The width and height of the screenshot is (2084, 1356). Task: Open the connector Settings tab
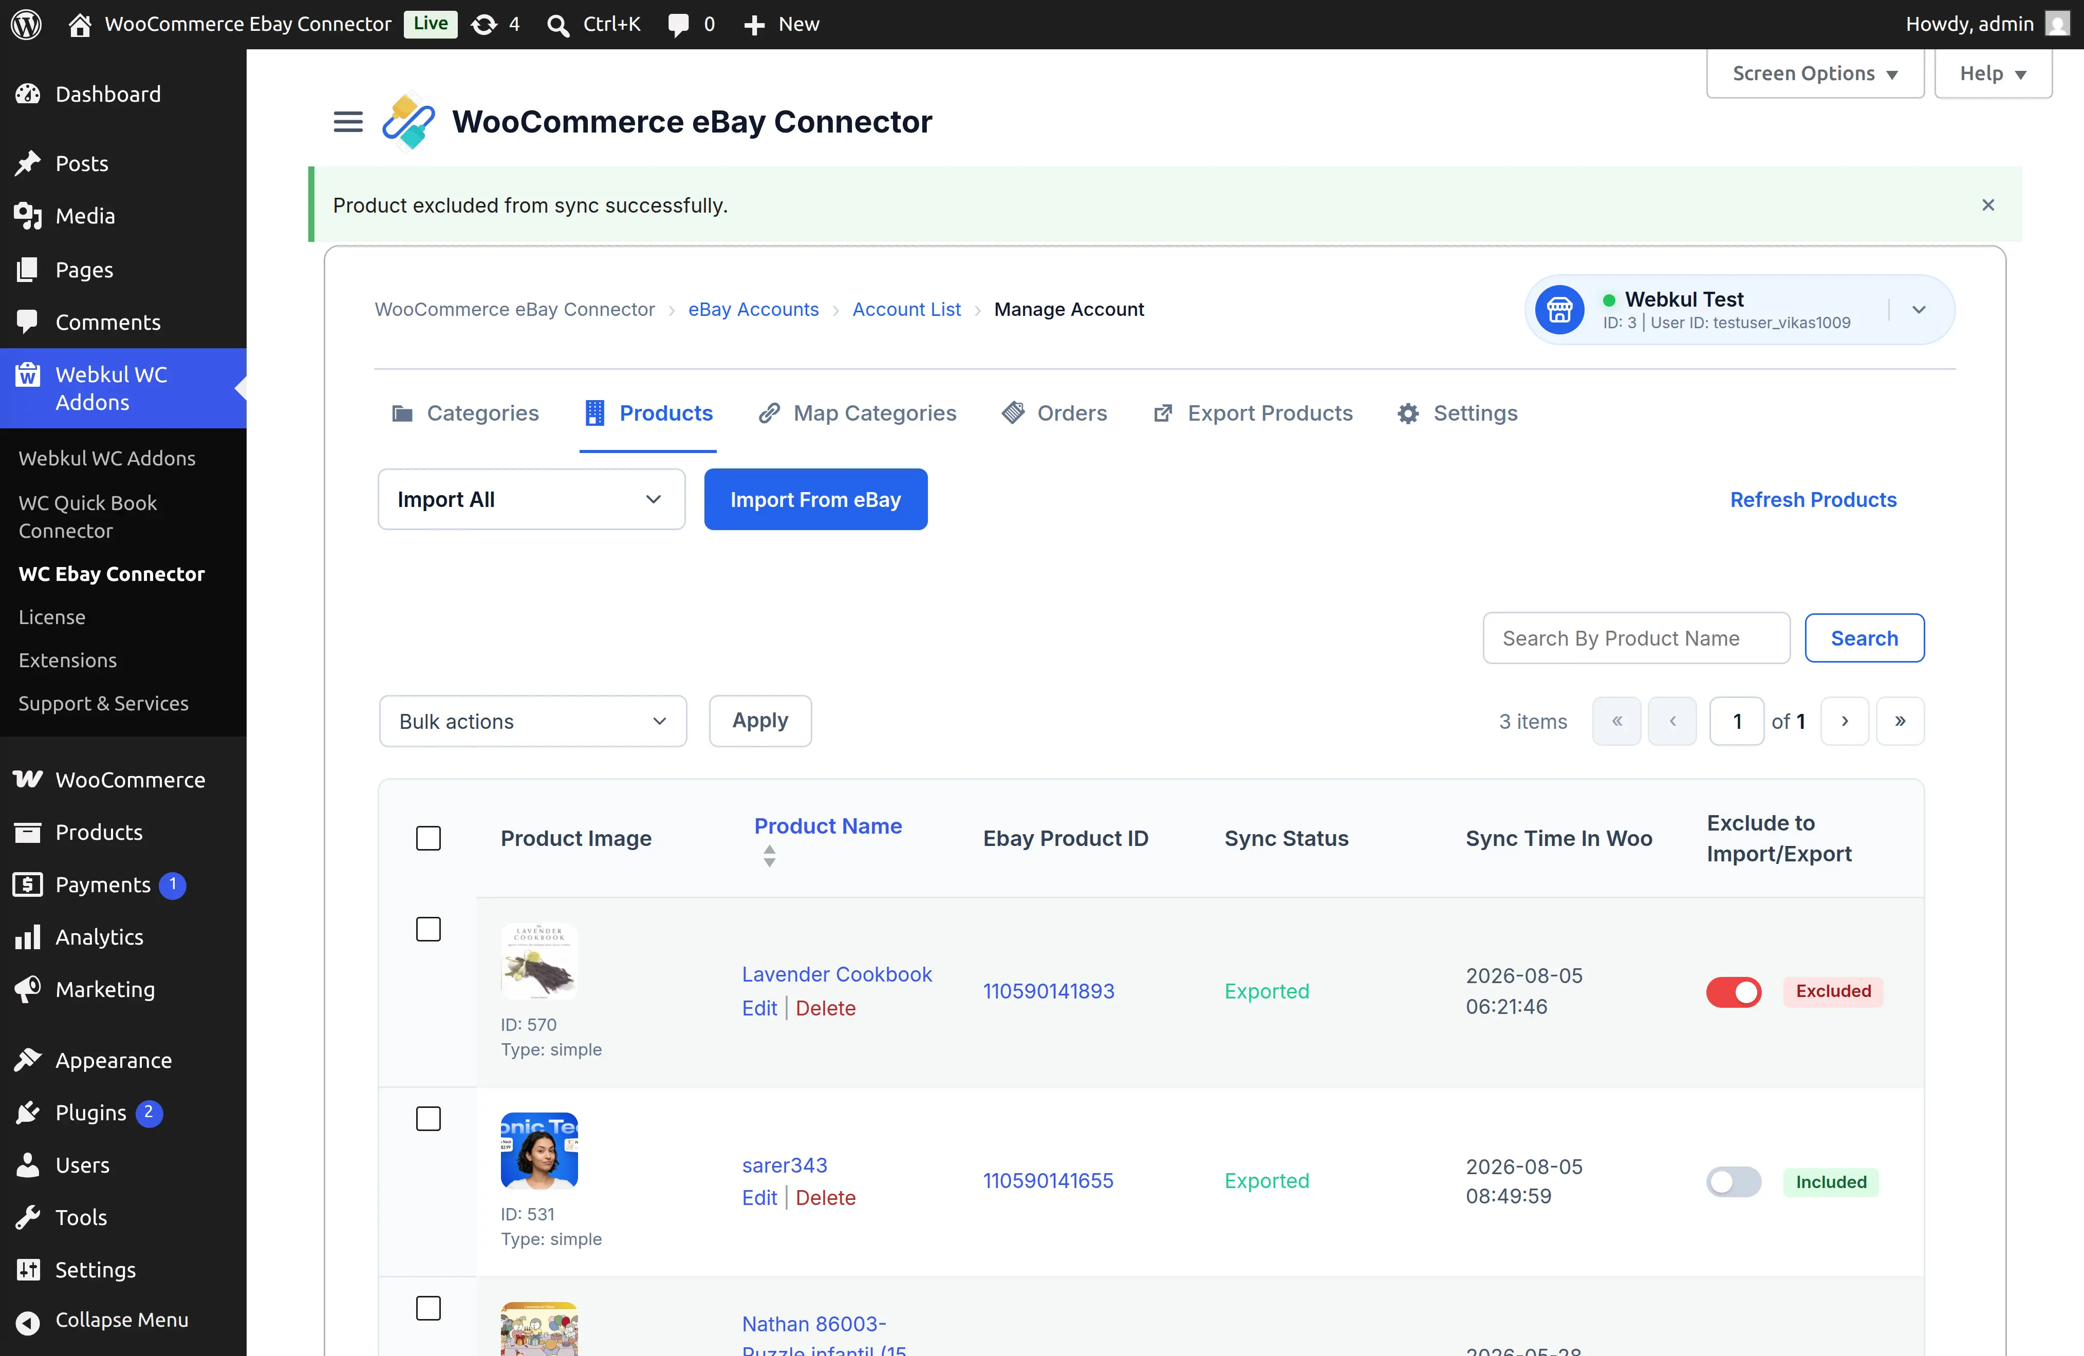(1458, 413)
